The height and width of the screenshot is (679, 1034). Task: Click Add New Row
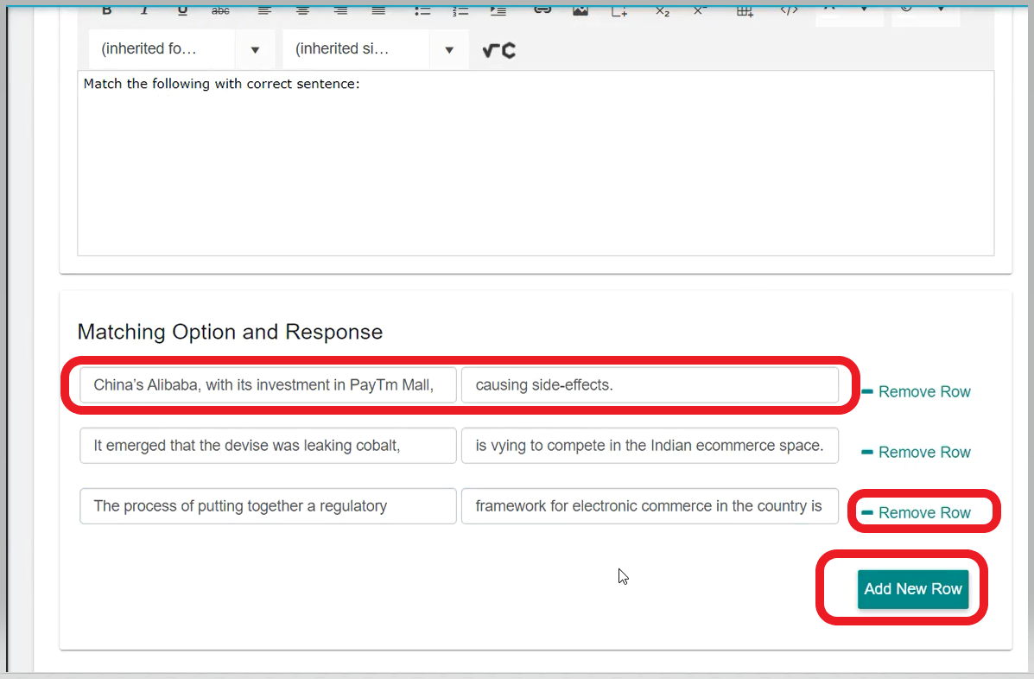(x=913, y=588)
